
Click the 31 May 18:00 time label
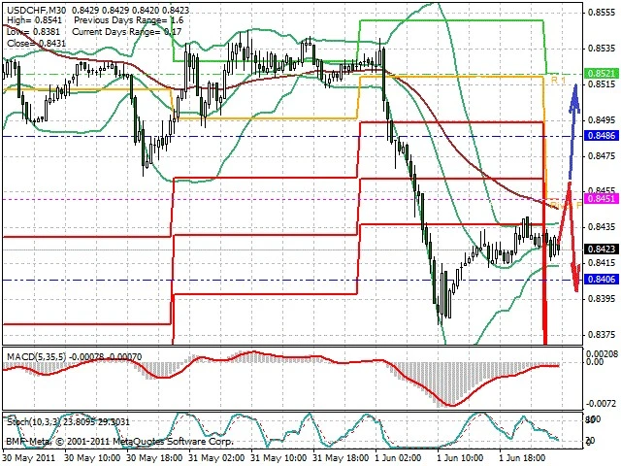click(x=342, y=458)
